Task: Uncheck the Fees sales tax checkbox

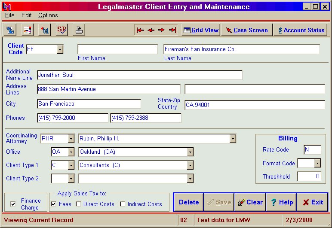Action: (x=53, y=204)
